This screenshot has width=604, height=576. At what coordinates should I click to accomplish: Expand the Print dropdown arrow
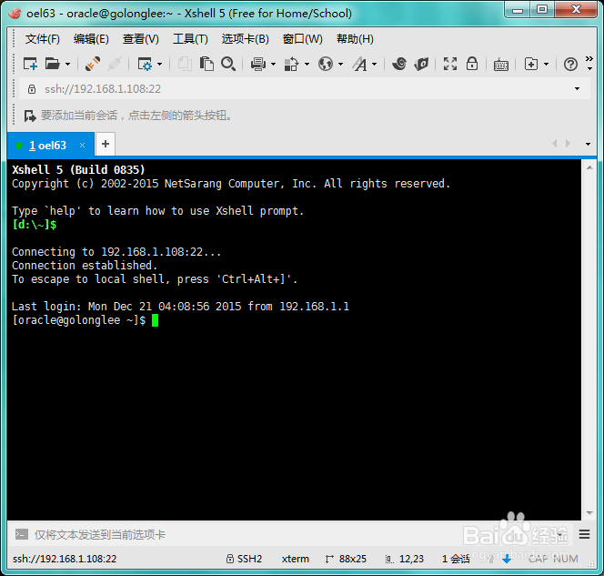point(274,64)
